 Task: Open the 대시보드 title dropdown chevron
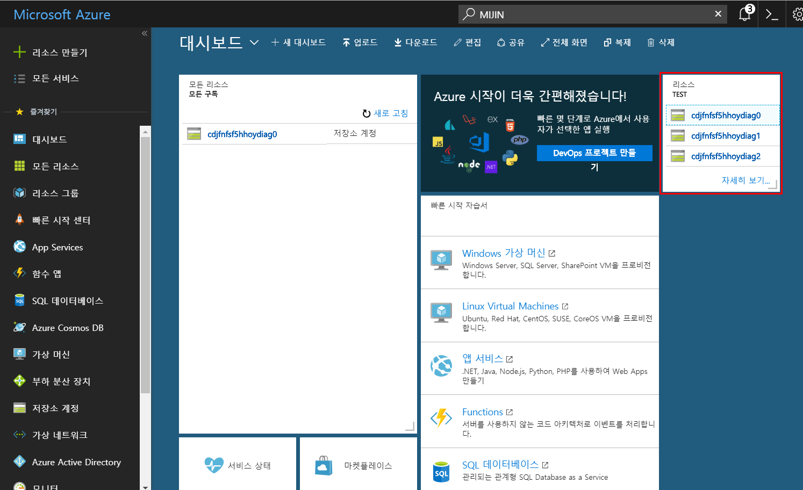(x=254, y=42)
